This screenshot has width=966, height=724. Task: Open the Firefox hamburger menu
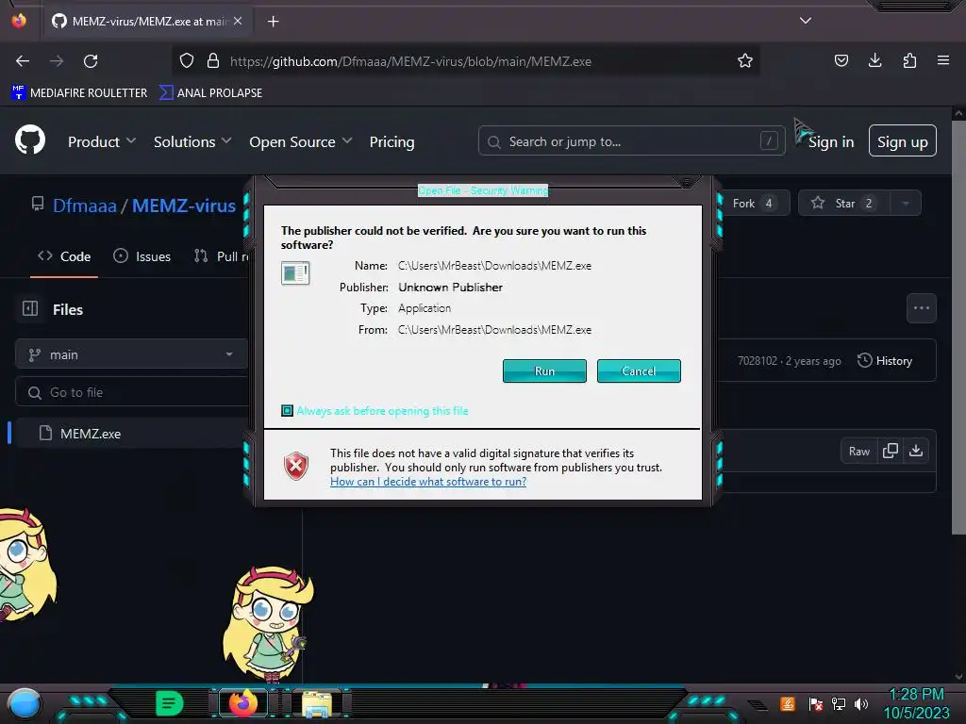tap(943, 60)
